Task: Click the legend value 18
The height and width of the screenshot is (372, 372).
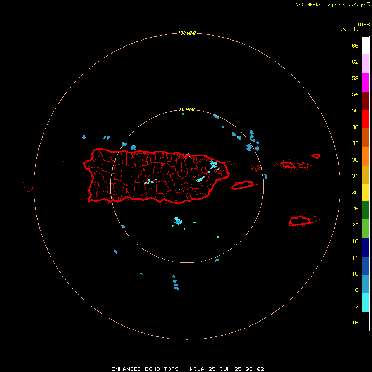Action: click(x=355, y=241)
